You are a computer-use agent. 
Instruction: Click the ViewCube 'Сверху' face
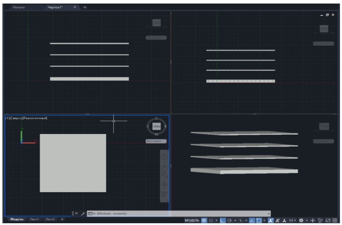pyautogui.click(x=156, y=126)
